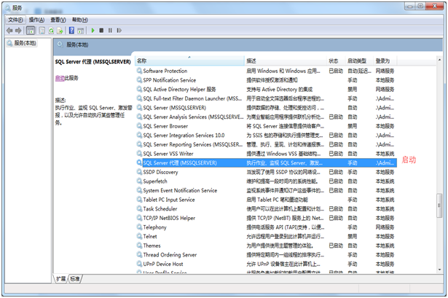
Task: Click the services icon in the panel header
Action: tap(60, 44)
